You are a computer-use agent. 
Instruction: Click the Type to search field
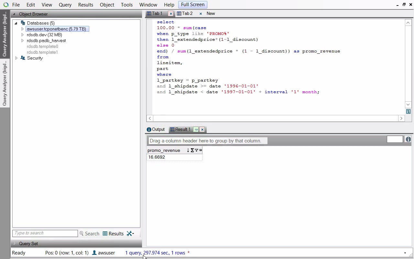point(45,233)
